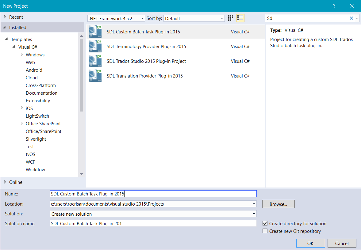Select the Extensibility template category
The width and height of the screenshot is (361, 250).
click(x=38, y=101)
